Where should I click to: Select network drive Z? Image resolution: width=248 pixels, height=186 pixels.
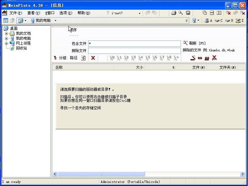pyautogui.click(x=239, y=20)
